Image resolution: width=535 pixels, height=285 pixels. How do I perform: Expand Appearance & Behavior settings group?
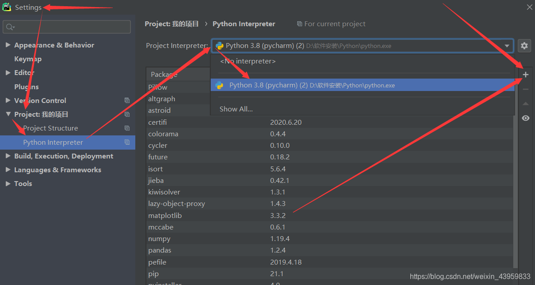point(8,45)
